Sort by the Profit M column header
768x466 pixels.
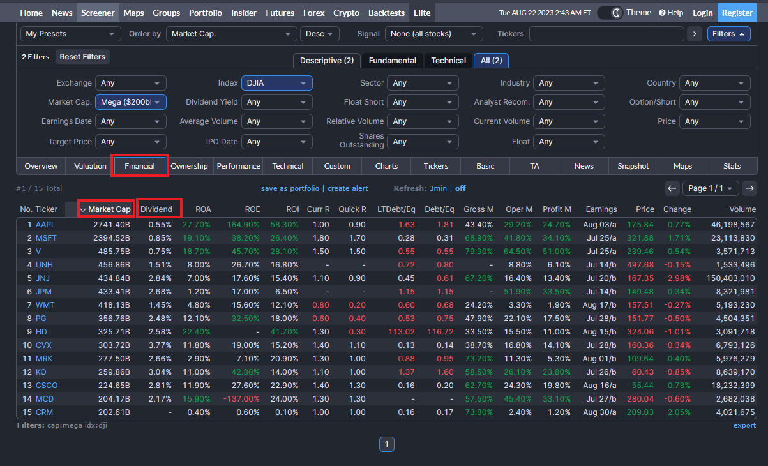[x=557, y=209]
